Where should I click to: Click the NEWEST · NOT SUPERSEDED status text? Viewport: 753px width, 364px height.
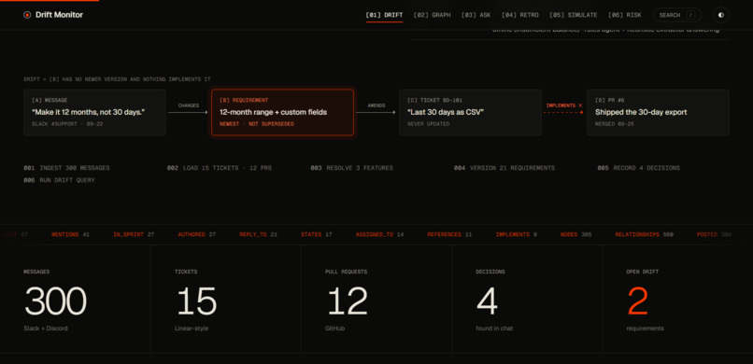(256, 124)
